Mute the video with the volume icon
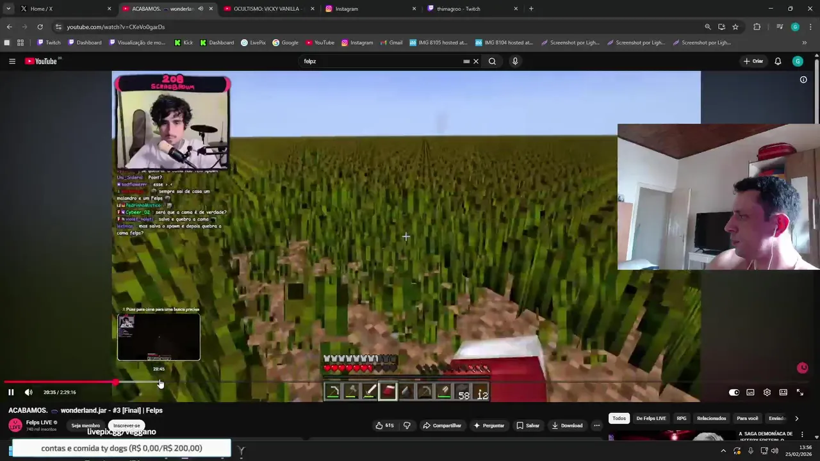Screen dimensions: 820x461 28,392
